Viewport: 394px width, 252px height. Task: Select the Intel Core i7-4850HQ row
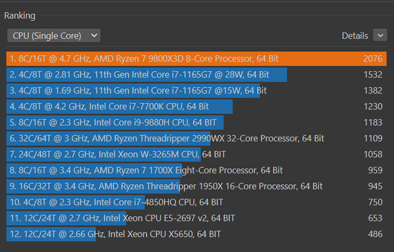tap(196, 202)
